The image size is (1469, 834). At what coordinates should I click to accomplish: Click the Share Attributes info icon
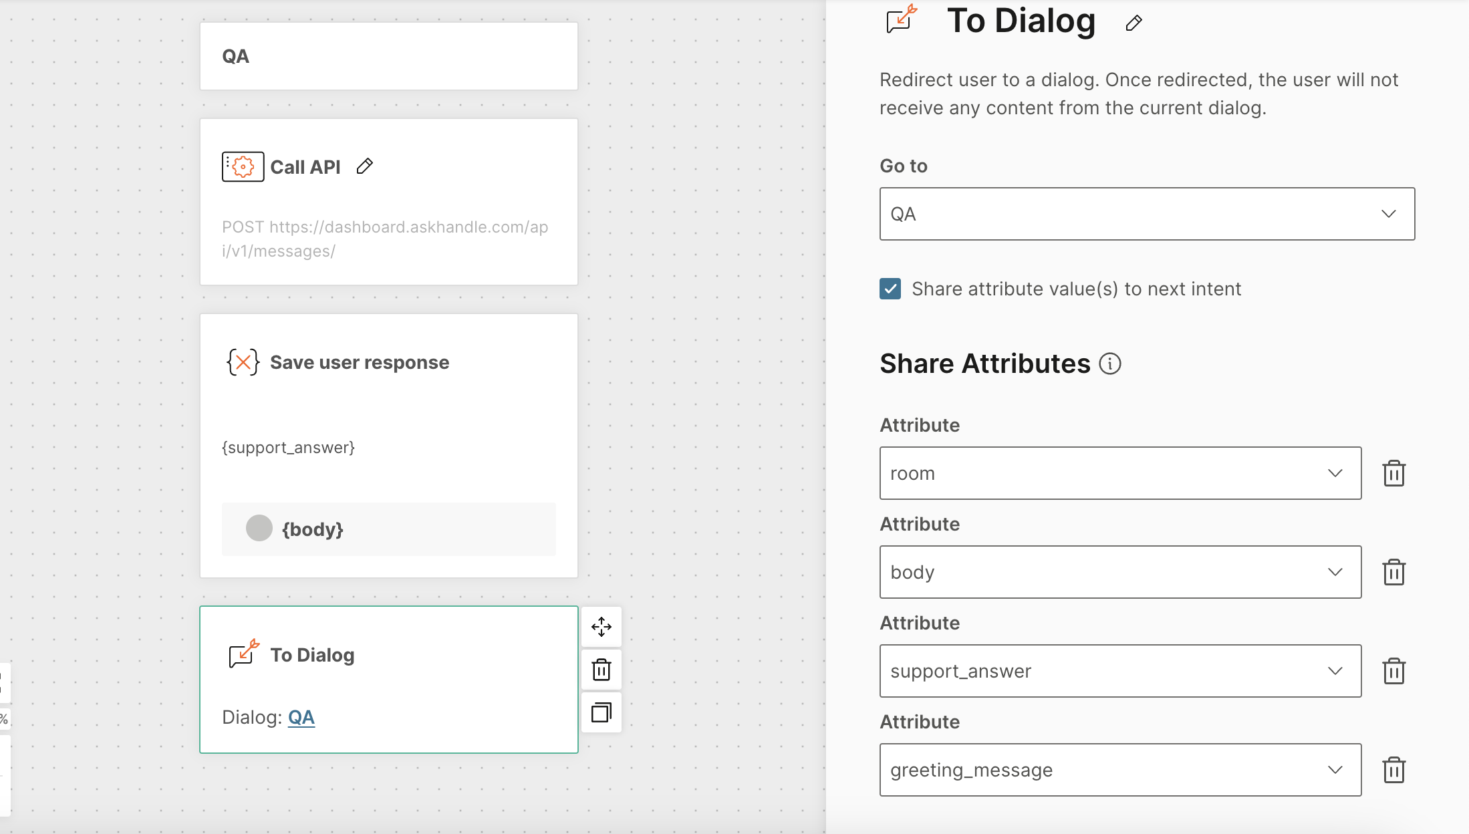pos(1110,364)
